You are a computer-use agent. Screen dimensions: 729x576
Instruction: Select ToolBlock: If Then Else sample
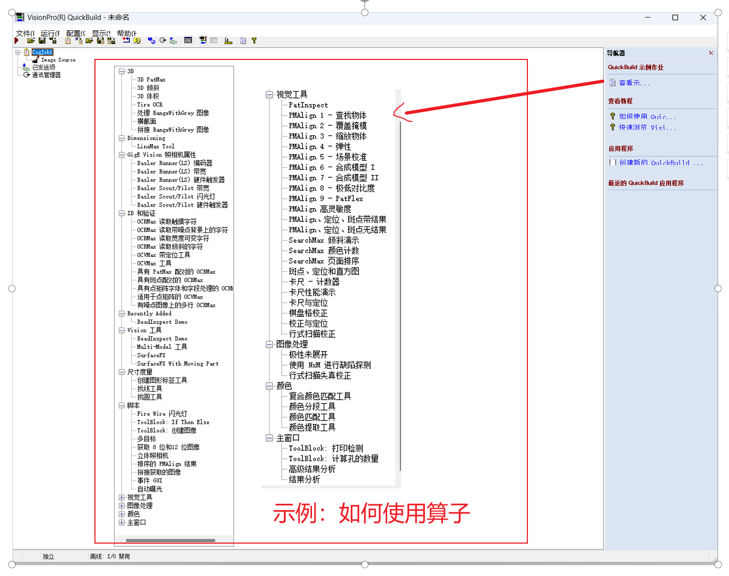pos(173,422)
